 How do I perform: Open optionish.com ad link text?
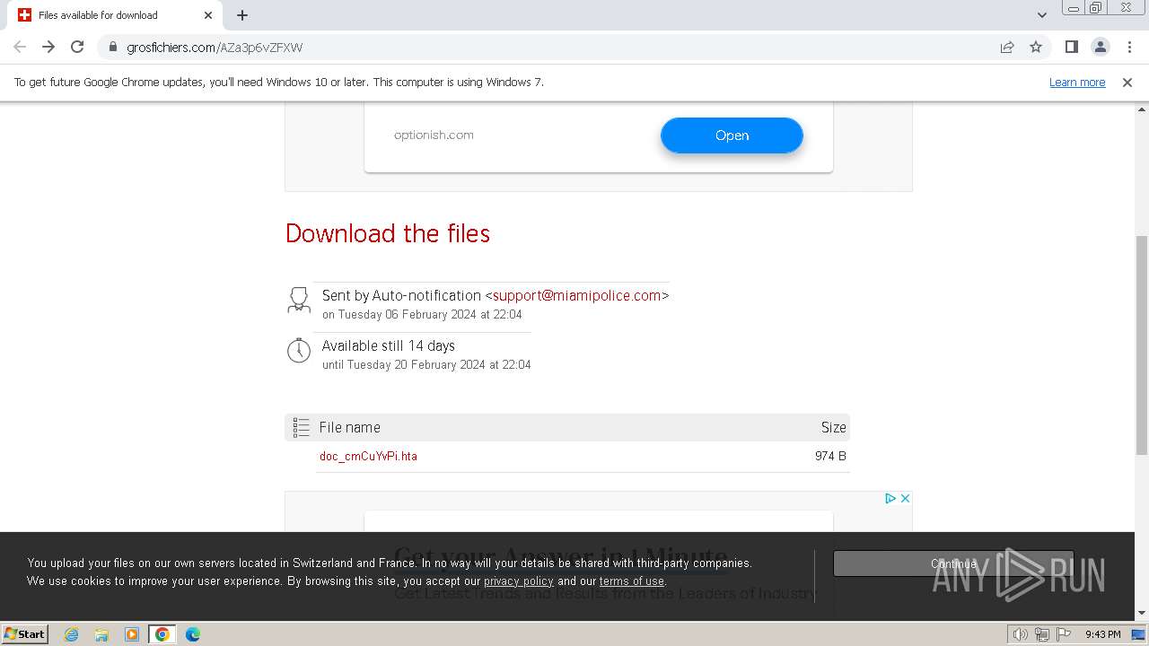point(434,135)
